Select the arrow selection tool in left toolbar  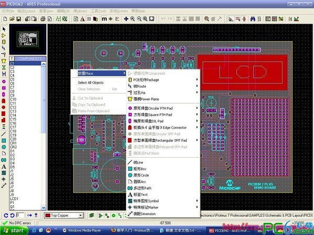[4, 29]
